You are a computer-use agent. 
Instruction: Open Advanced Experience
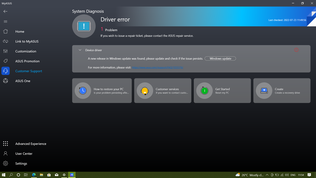[x=31, y=144]
